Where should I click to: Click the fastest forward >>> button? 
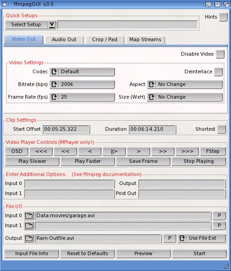187,152
